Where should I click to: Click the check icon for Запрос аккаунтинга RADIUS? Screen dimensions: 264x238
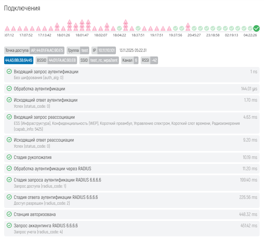(9, 226)
